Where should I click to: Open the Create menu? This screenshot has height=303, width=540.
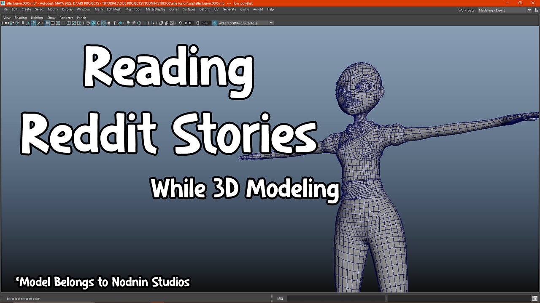point(26,9)
